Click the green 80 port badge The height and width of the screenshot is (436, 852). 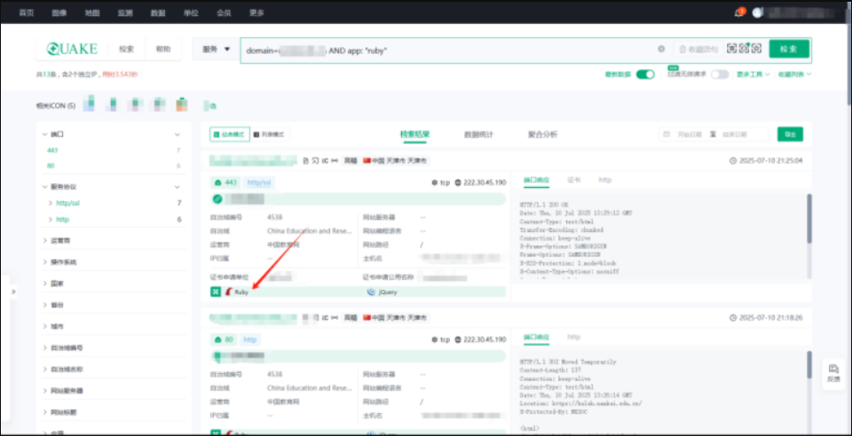pyautogui.click(x=225, y=339)
